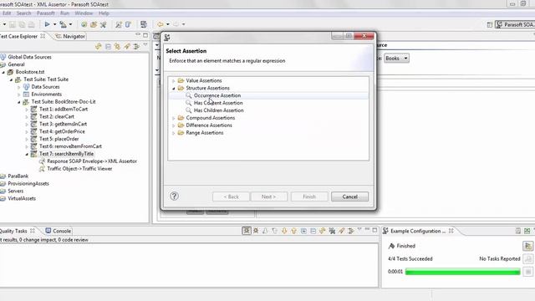Click the expand-all plus icon in Quality Tasks toolbar

[x=303, y=231]
